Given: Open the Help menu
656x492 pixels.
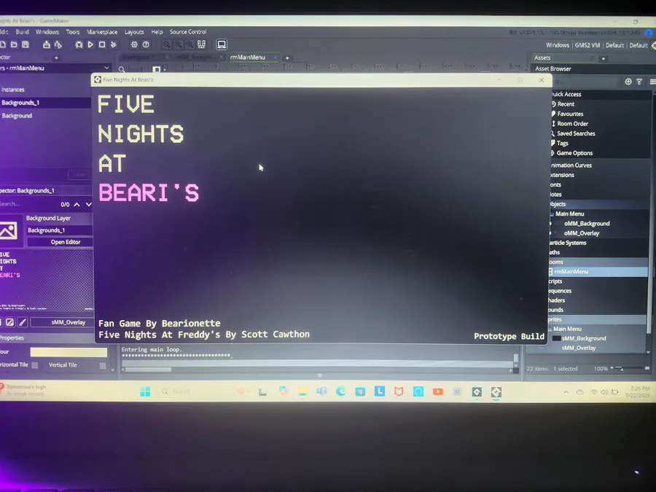Looking at the screenshot, I should (157, 32).
